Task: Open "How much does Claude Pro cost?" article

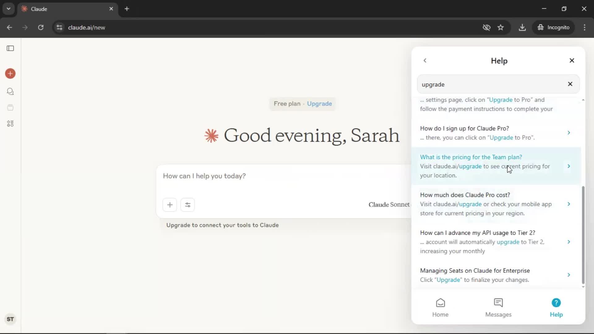Action: click(x=496, y=204)
